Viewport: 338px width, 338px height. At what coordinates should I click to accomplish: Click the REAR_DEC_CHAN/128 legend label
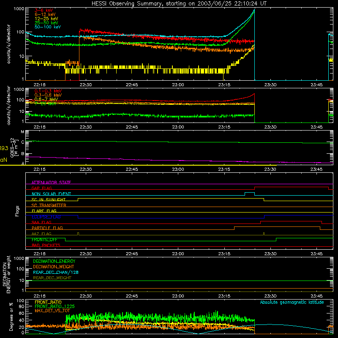[x=56, y=272]
